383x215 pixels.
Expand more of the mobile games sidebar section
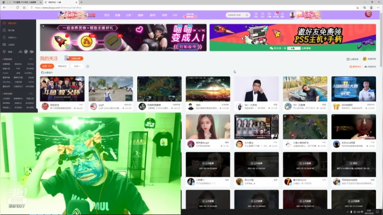click(x=31, y=94)
